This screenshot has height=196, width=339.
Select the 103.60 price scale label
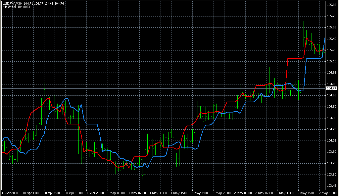(x=331, y=174)
